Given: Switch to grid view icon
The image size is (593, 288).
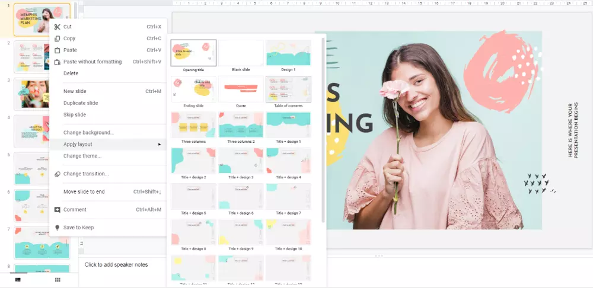Looking at the screenshot, I should 58,280.
